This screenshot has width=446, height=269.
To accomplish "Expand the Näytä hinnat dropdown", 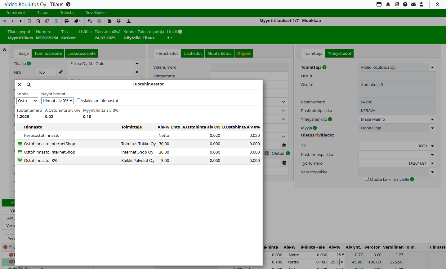I will point(57,101).
